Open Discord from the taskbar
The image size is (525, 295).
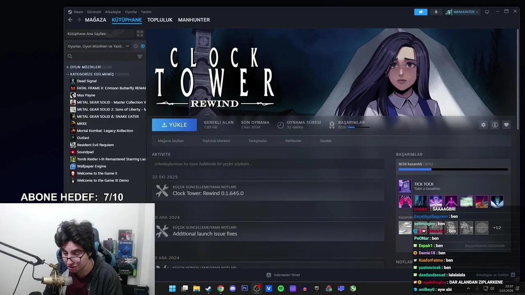(x=233, y=288)
